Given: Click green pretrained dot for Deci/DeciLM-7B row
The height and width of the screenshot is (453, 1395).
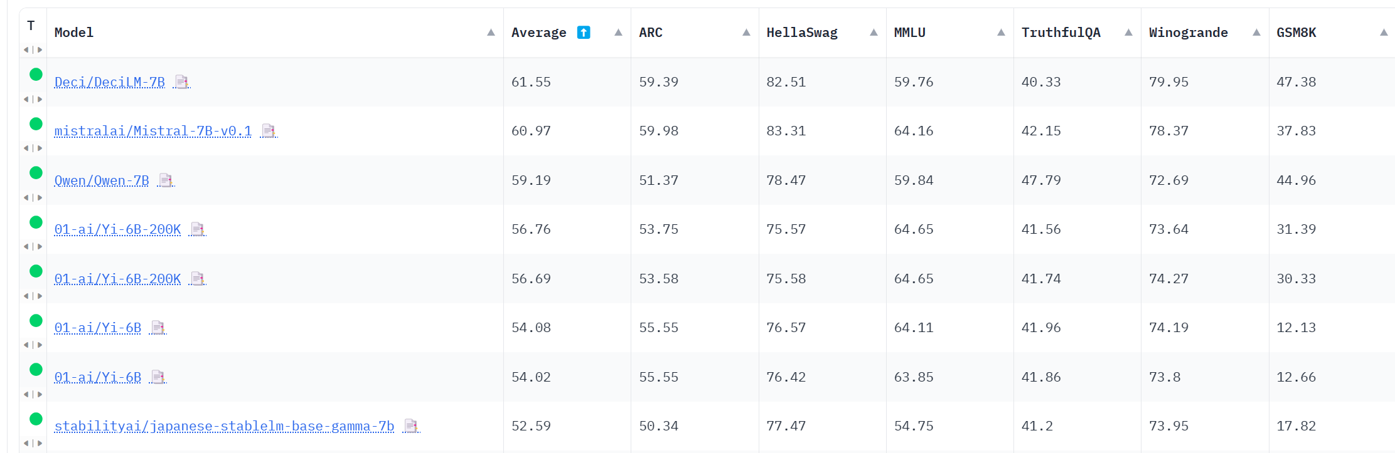Looking at the screenshot, I should pos(36,74).
